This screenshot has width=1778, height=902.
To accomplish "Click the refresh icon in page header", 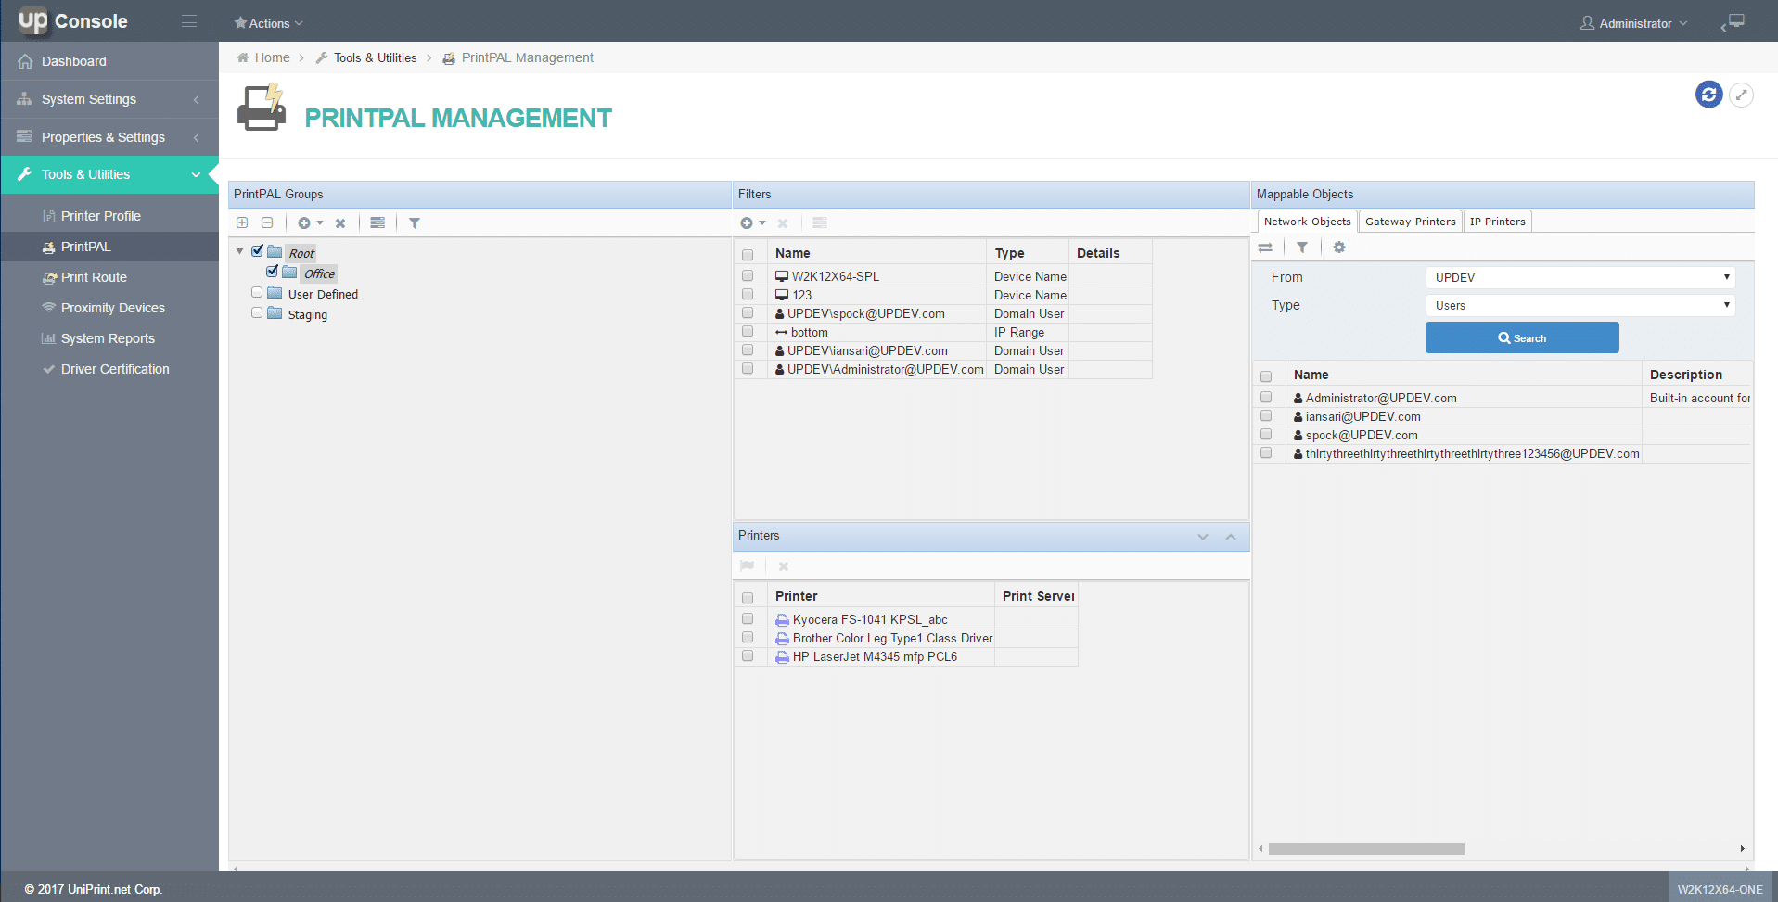I will [x=1708, y=95].
